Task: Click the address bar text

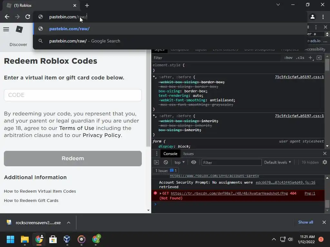Action: 68,17
